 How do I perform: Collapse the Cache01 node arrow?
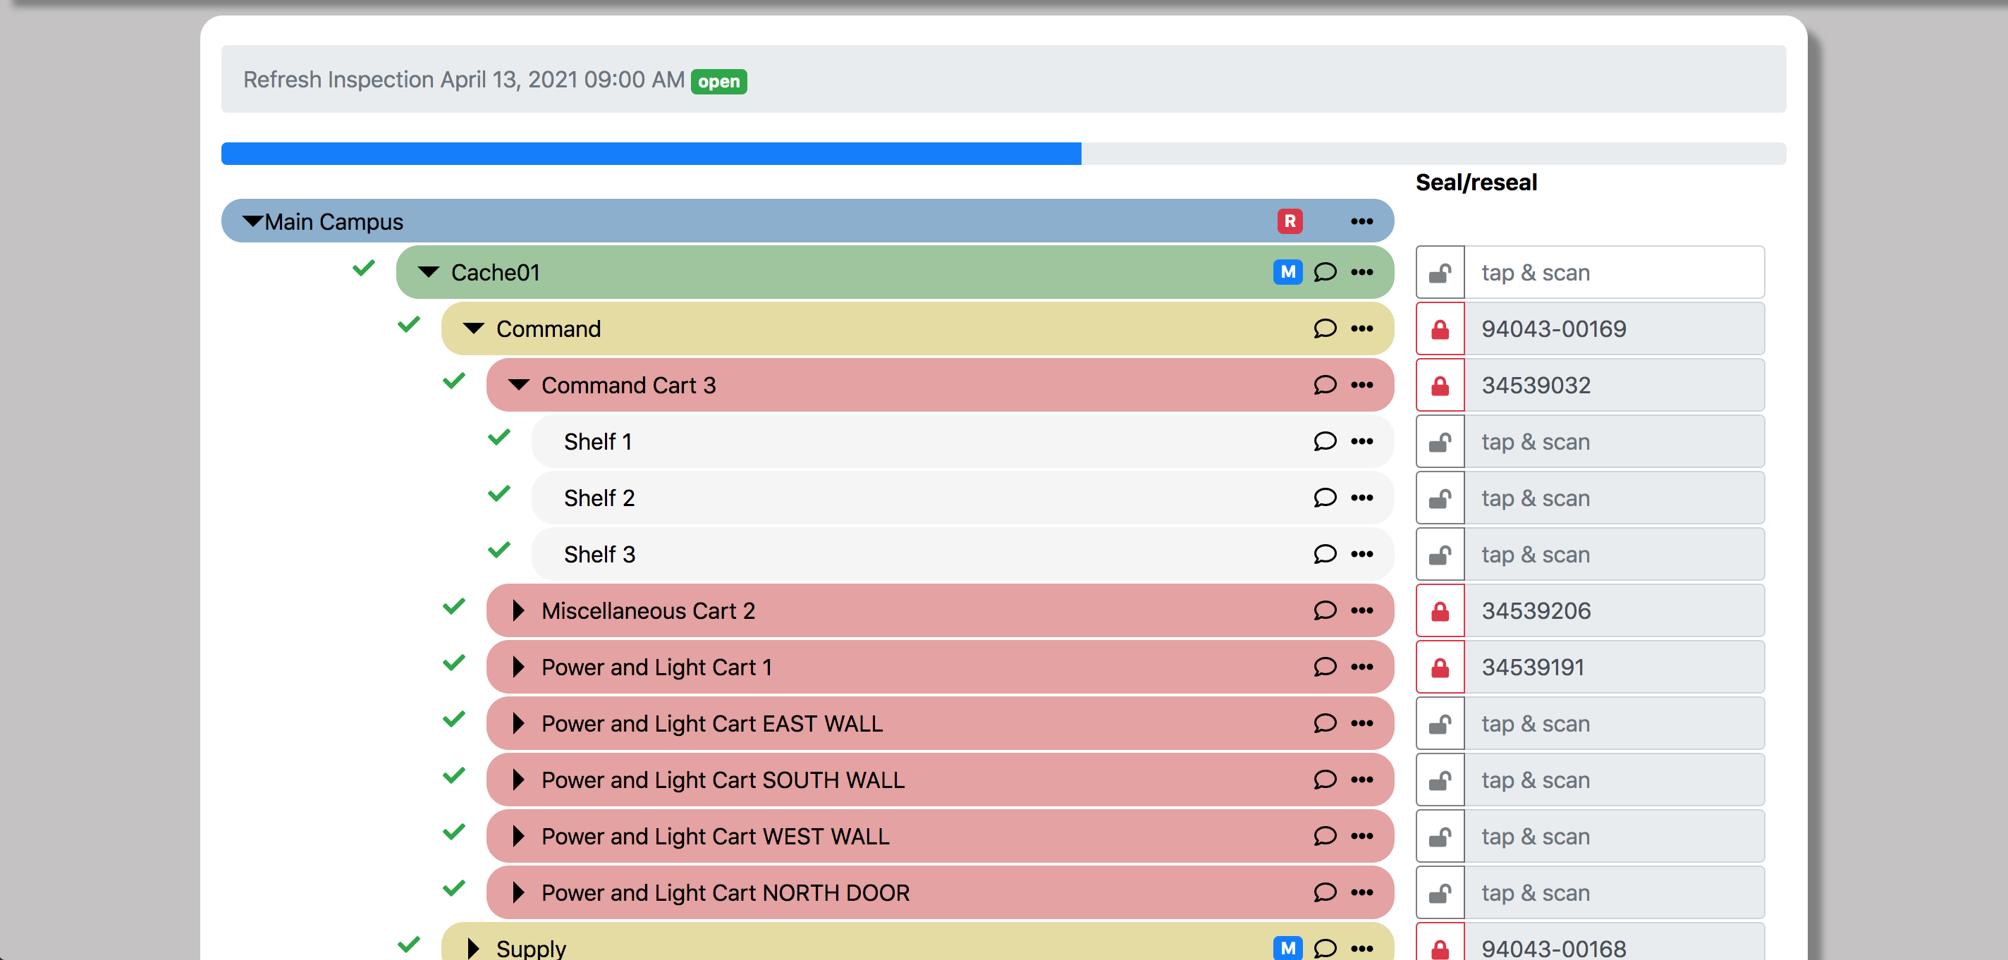click(x=428, y=272)
